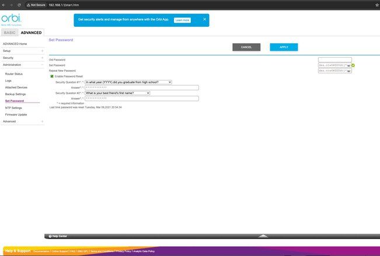
Task: Switch to the BASIC tab
Action: point(10,33)
